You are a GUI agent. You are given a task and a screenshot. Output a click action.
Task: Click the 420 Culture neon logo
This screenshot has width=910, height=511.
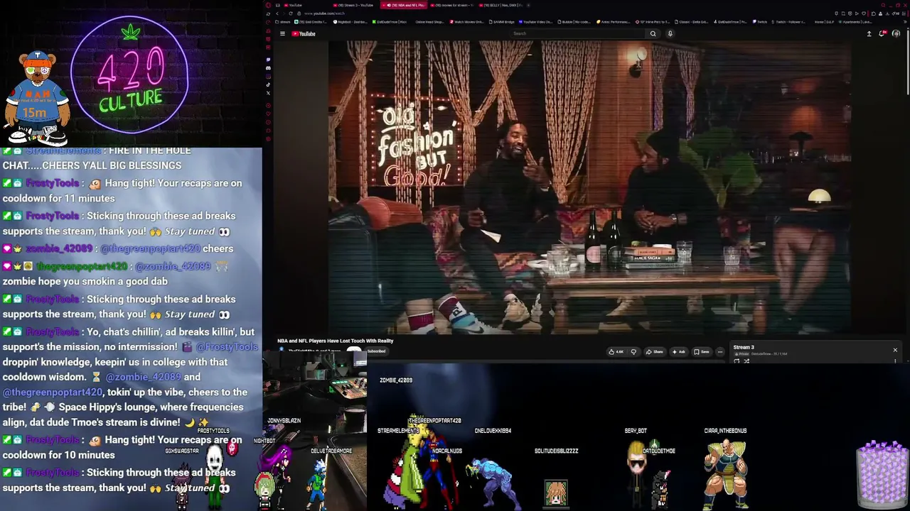[130, 75]
